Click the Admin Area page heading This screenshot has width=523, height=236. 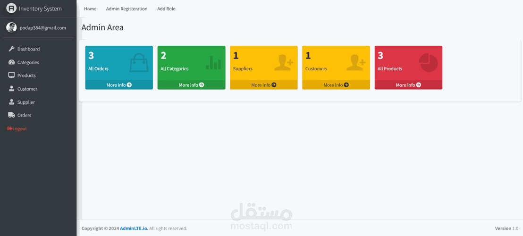click(102, 27)
